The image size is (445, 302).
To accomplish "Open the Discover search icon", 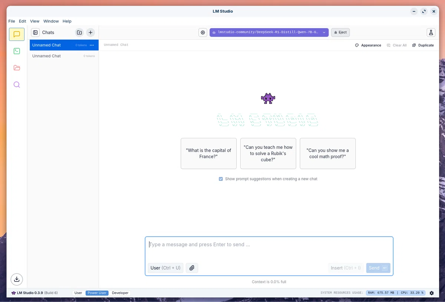I will (17, 85).
